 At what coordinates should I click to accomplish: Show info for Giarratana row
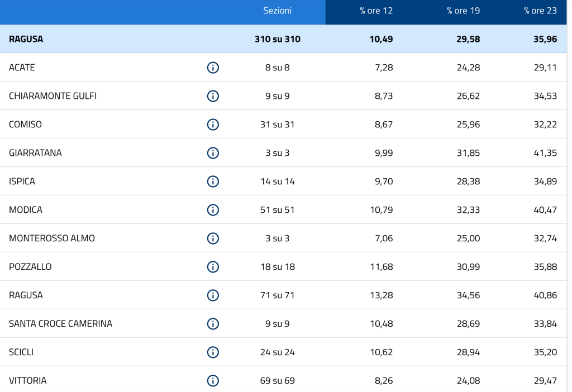pos(213,153)
